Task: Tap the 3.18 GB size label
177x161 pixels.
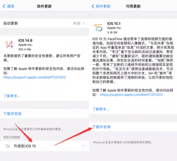Action: click(x=112, y=32)
